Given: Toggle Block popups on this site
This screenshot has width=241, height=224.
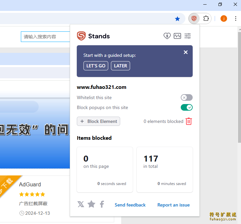Looking at the screenshot, I should [187, 107].
